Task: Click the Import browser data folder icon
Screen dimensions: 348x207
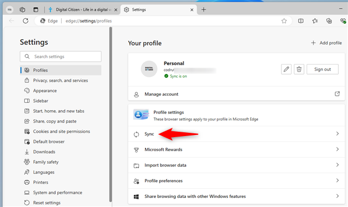Action: click(136, 166)
